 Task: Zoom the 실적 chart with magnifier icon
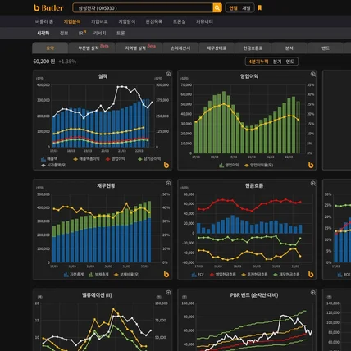pos(169,75)
